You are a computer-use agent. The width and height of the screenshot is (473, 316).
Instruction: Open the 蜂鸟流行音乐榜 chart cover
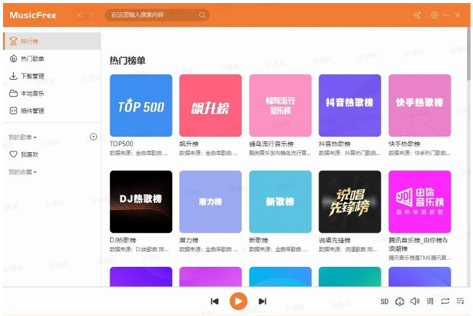280,106
